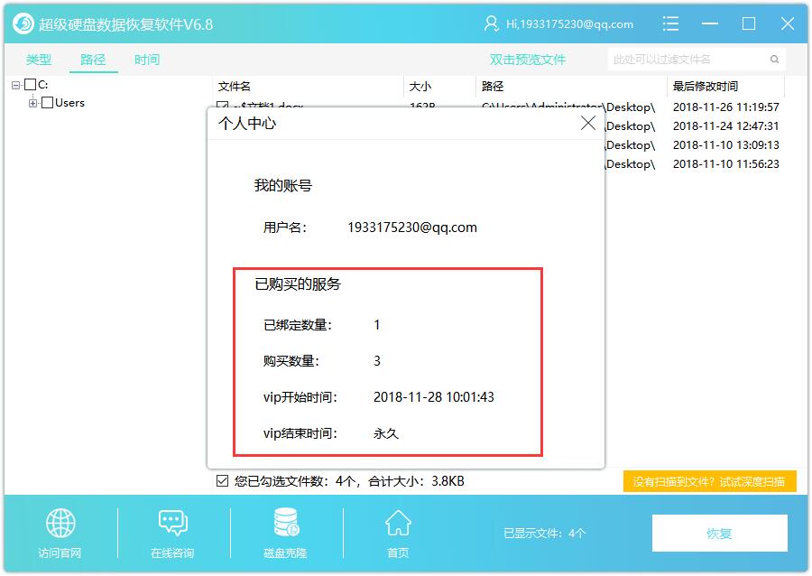Toggle the 您已勾选文件数 select-all checkbox
812x576 pixels.
pos(223,481)
